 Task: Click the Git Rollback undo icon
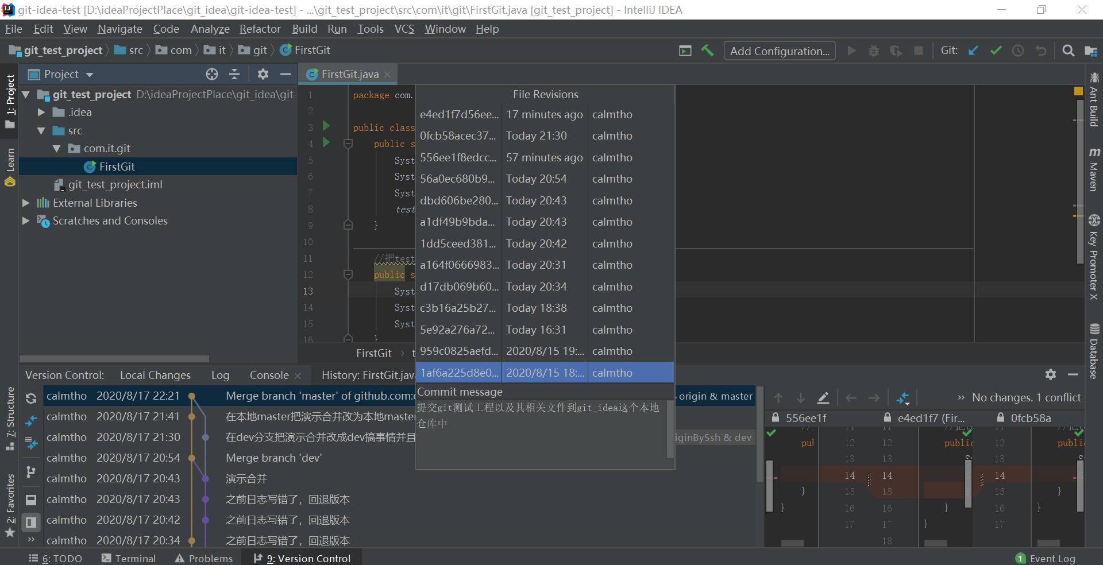[x=1041, y=51]
